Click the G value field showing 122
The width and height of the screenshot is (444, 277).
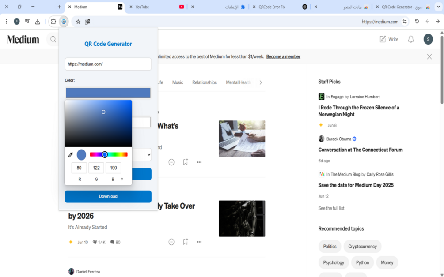(x=96, y=168)
